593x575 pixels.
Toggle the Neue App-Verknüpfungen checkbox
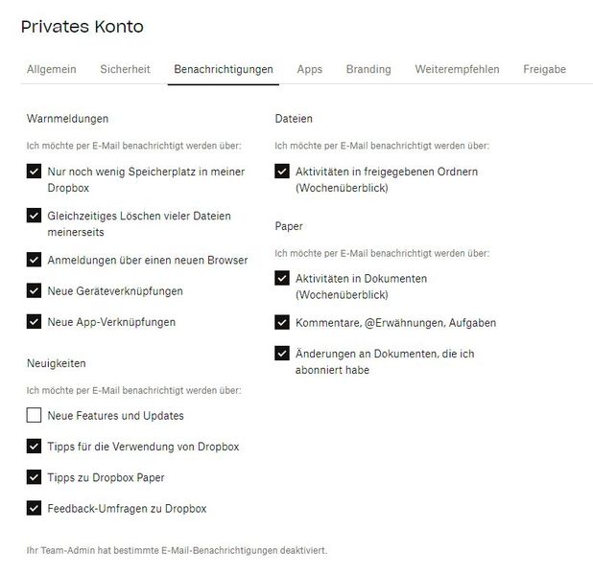pos(35,322)
